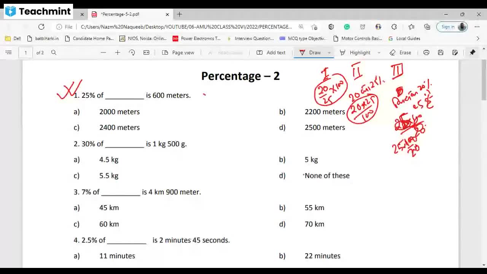Click the "Percentage – 2" heading
Screen dimensions: 487x274
(240, 76)
